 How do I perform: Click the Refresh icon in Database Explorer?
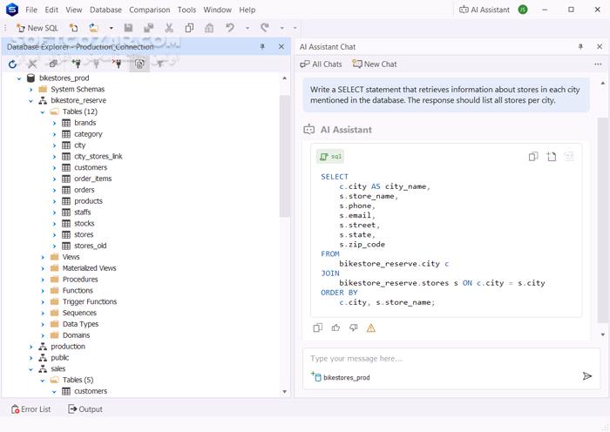pos(12,64)
